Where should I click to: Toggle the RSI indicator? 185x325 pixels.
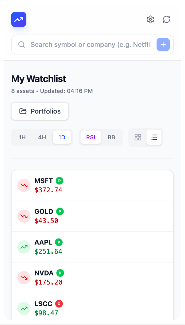coord(91,137)
